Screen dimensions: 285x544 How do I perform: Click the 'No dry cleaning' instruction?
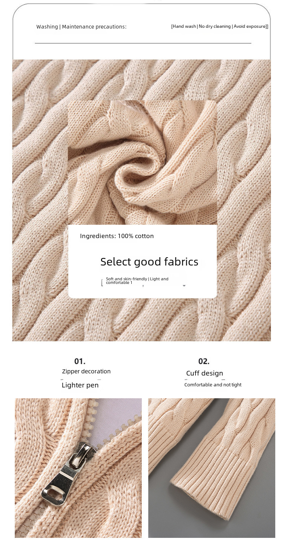(x=215, y=26)
